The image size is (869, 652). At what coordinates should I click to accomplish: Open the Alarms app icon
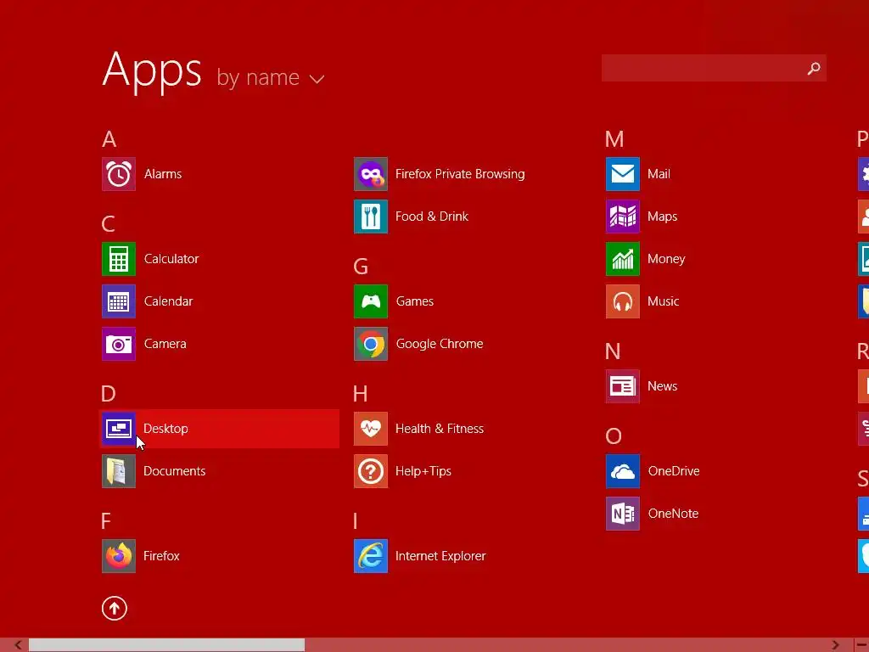119,174
